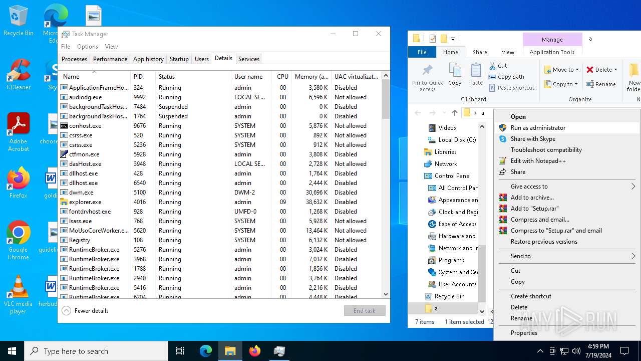Viewport: 641px width, 361px height.
Task: Click the Cut scissors icon in Clipboard group
Action: 492,65
